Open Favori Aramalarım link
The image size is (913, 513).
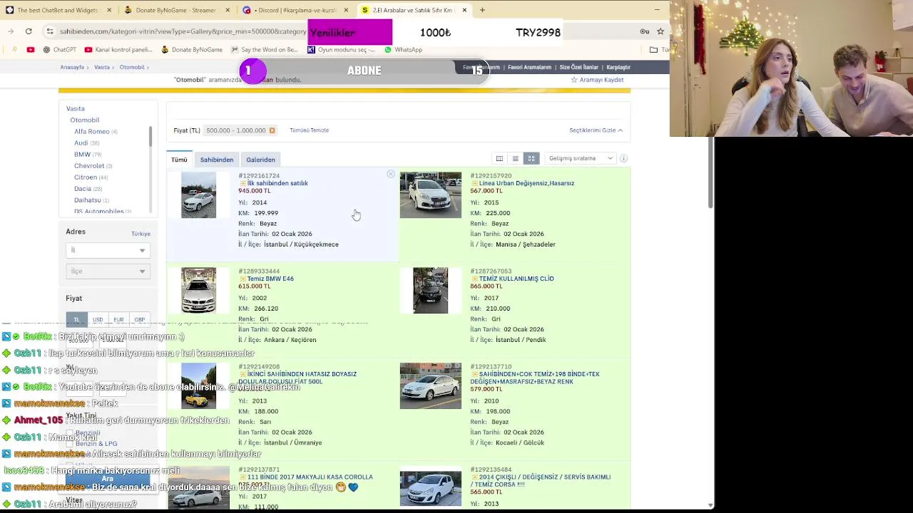[529, 67]
